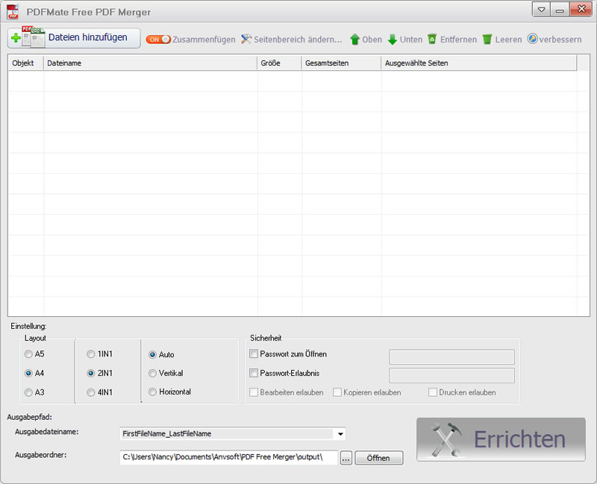Screen dimensions: 597x484
Task: Enable Passwort-Erlaubnis checkbox
Action: click(254, 373)
